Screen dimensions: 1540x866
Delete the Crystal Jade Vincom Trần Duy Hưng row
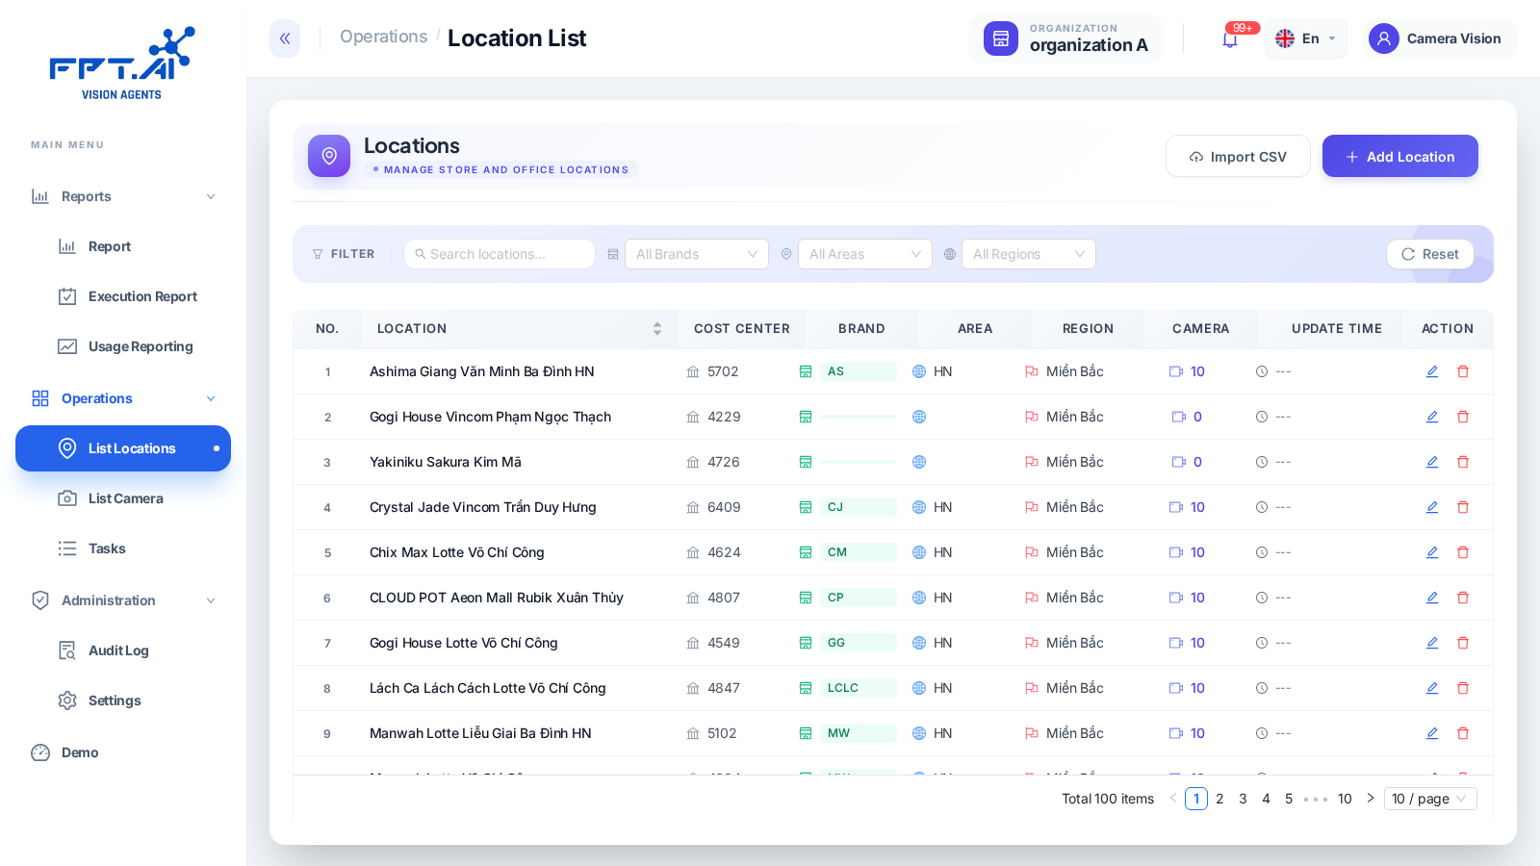tap(1463, 507)
